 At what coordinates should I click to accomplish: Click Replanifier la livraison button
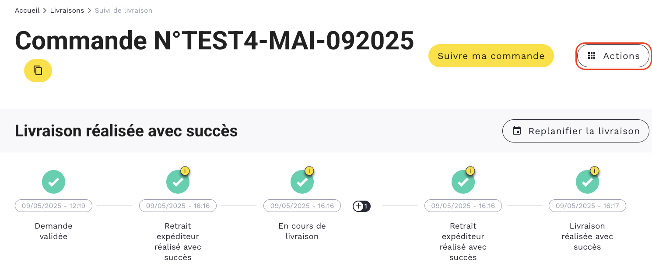point(575,131)
